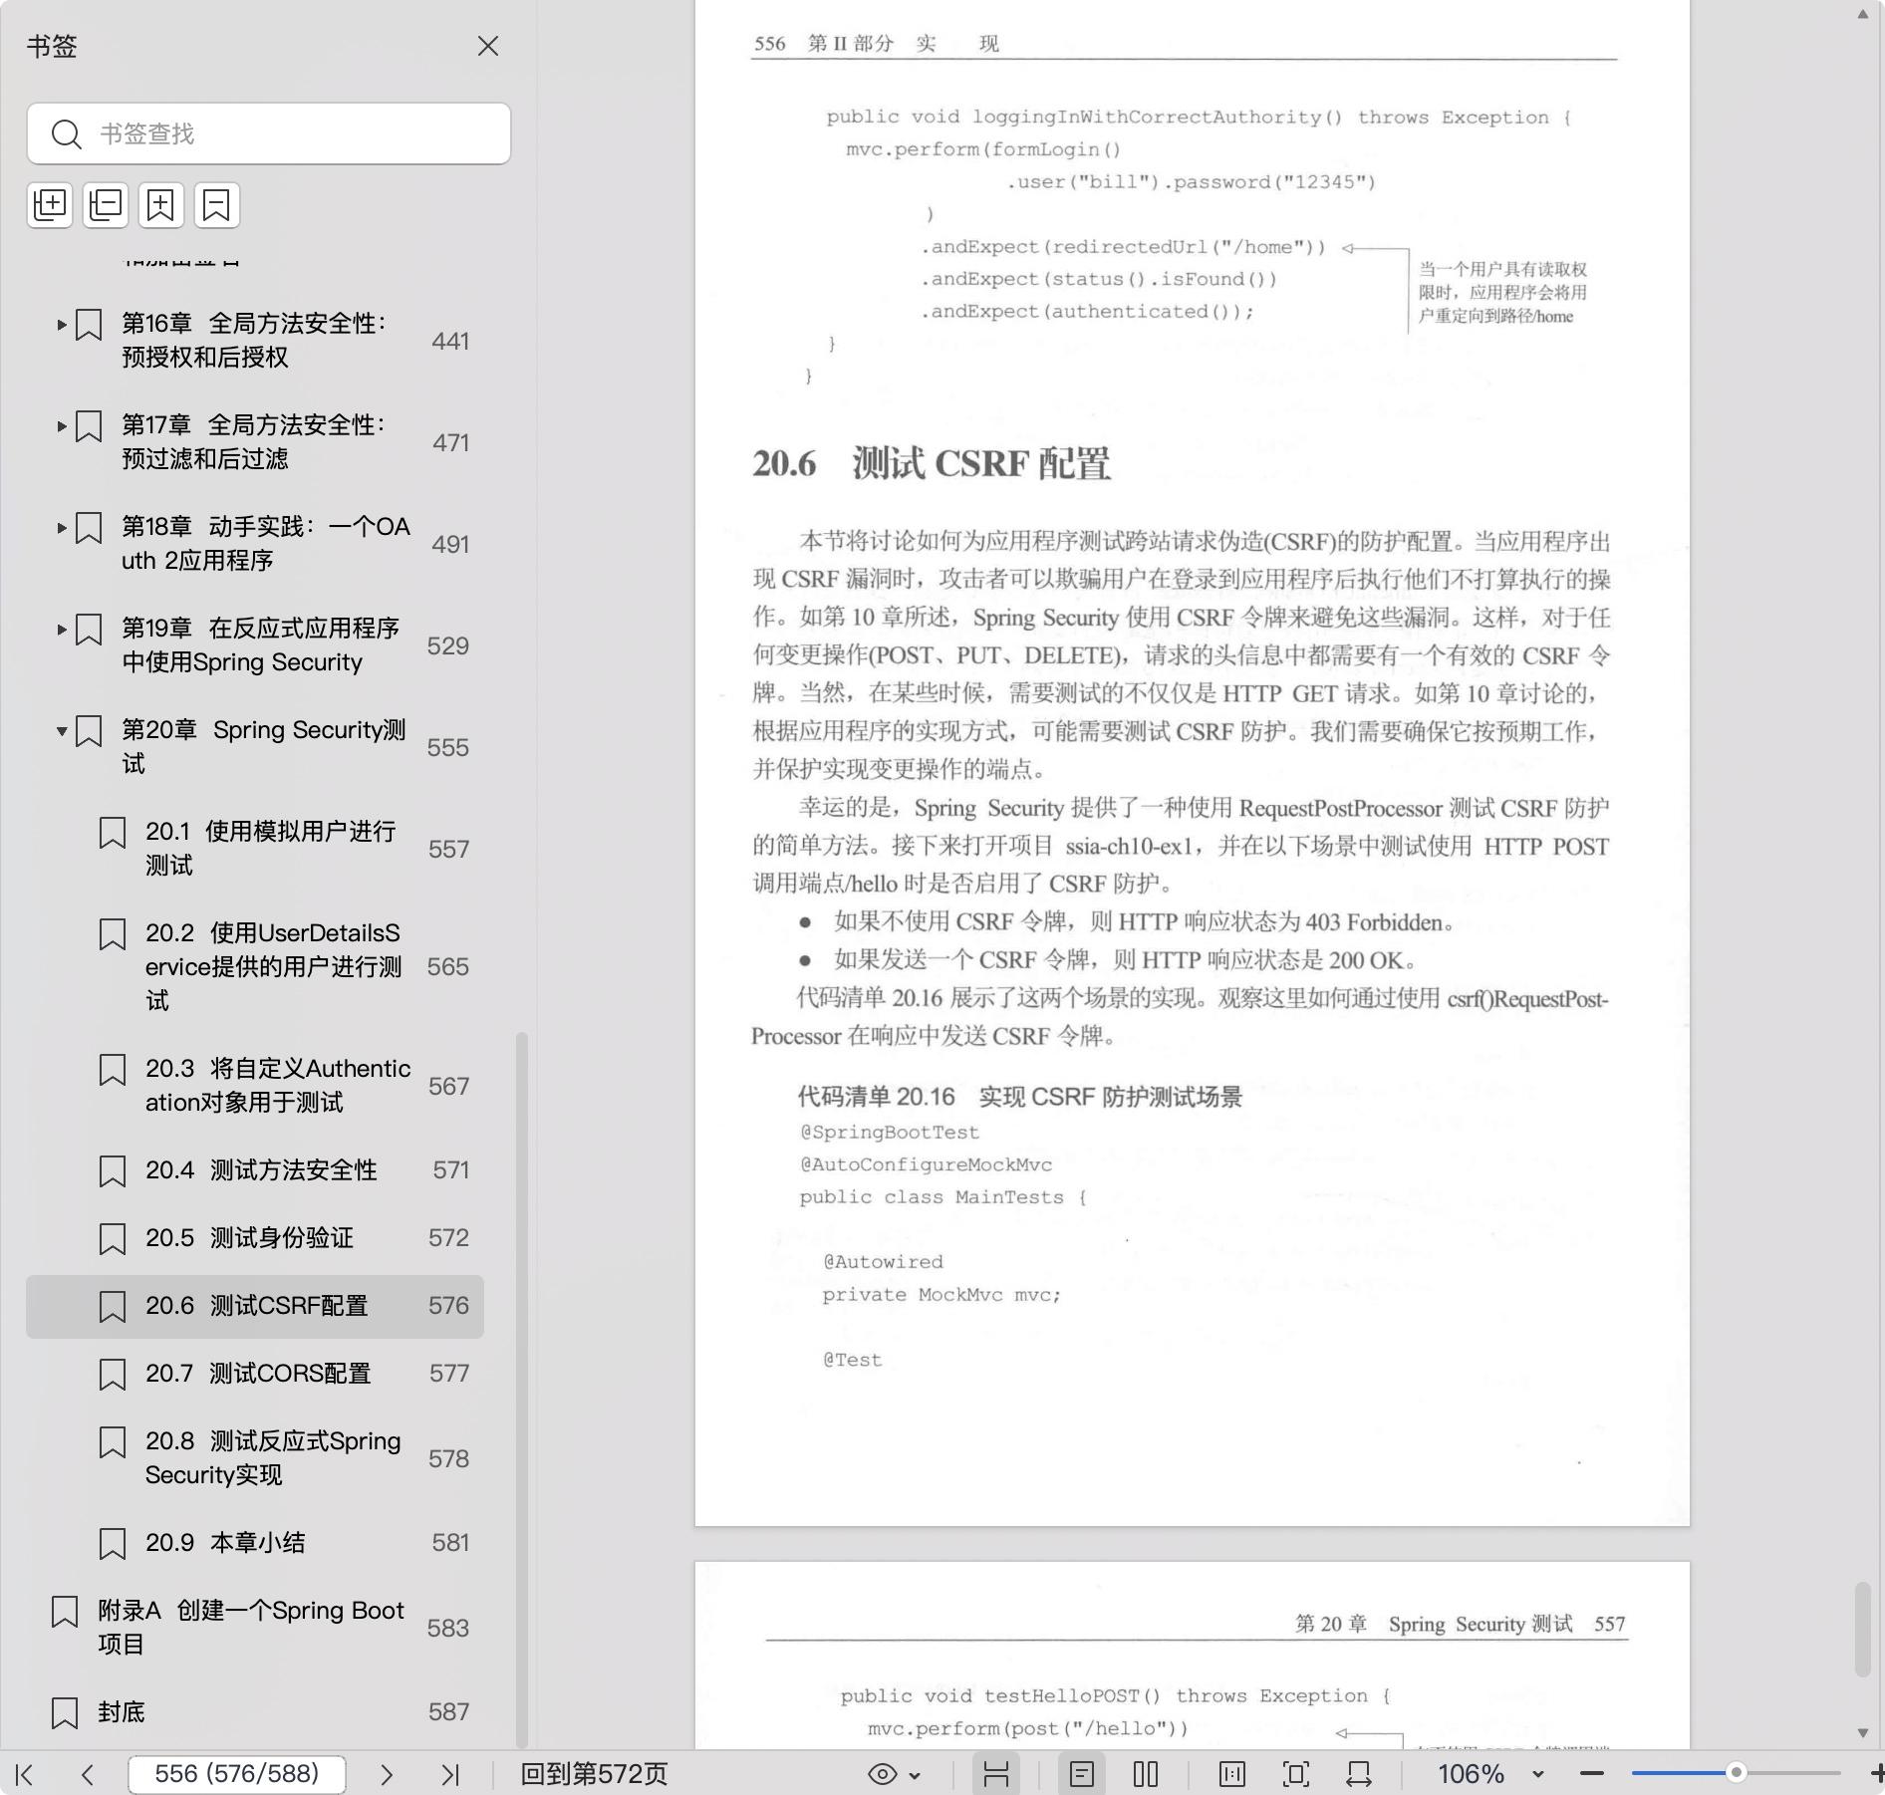Enable two-page side-by-side view
Image resolution: width=1885 pixels, height=1795 pixels.
1146,1774
